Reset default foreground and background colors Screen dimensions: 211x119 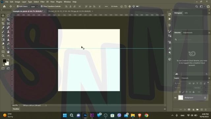(3, 65)
